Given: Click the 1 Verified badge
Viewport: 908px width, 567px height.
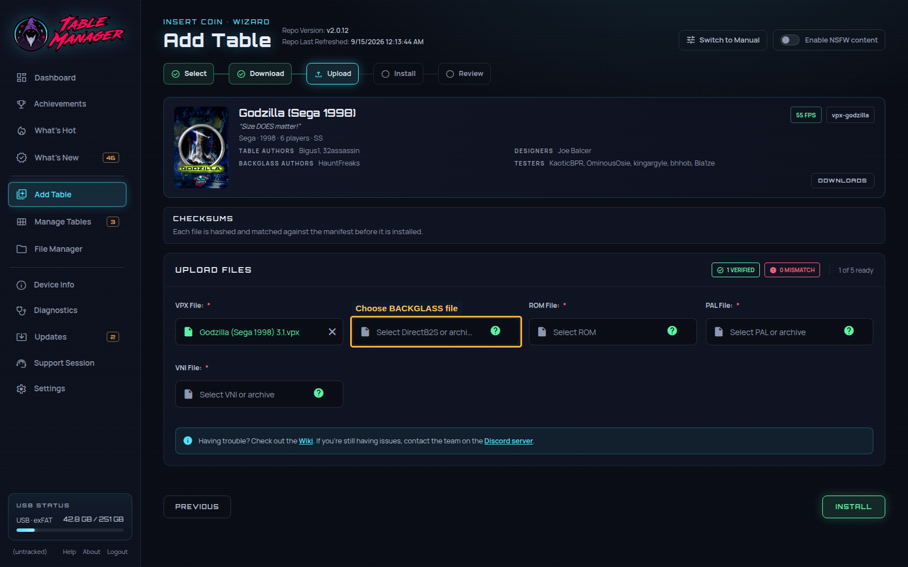Looking at the screenshot, I should click(735, 270).
